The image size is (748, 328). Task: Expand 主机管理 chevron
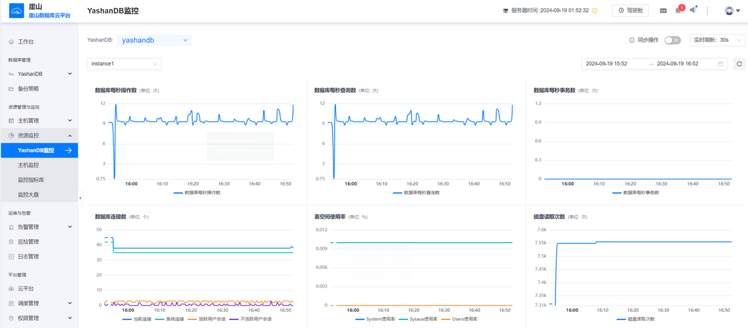pyautogui.click(x=70, y=120)
